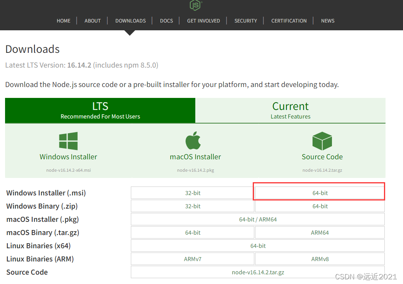Screen dimensions: 403x284
Task: Click the Windows Installer link text
Action: (68, 157)
